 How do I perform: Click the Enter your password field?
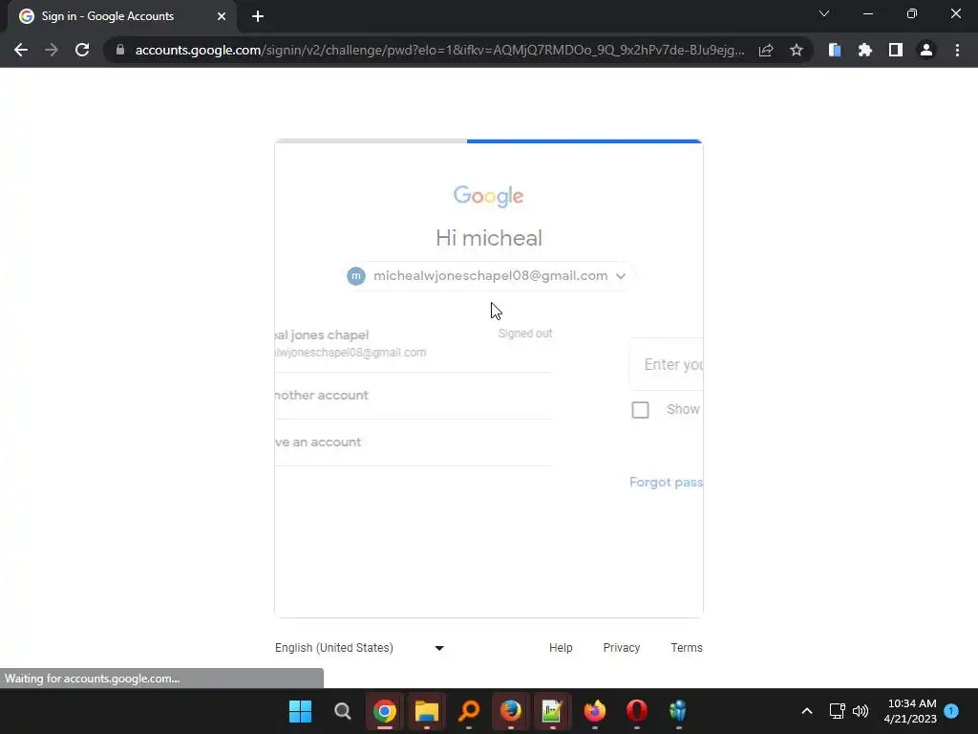(x=667, y=364)
